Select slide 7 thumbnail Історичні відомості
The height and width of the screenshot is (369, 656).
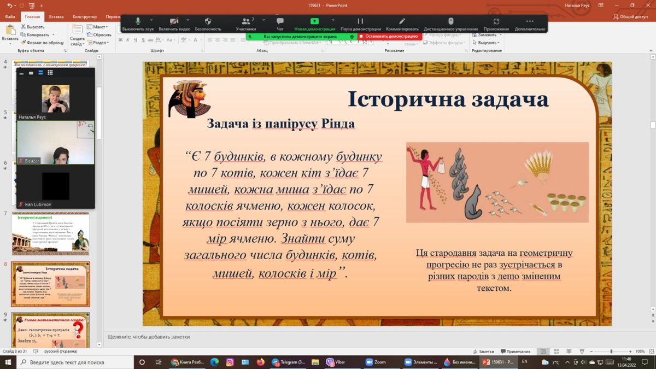coord(50,234)
